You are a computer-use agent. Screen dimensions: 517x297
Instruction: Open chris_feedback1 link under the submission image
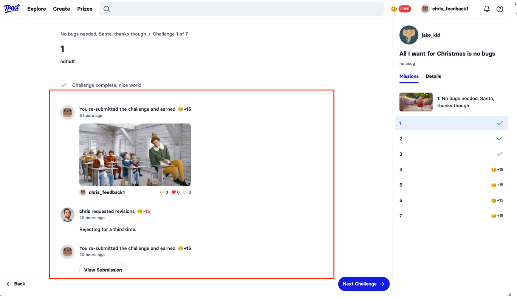[107, 192]
